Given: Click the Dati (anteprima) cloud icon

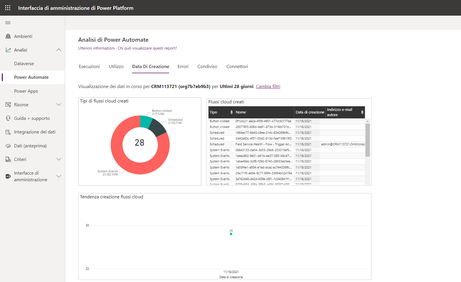Looking at the screenshot, I should (x=8, y=146).
